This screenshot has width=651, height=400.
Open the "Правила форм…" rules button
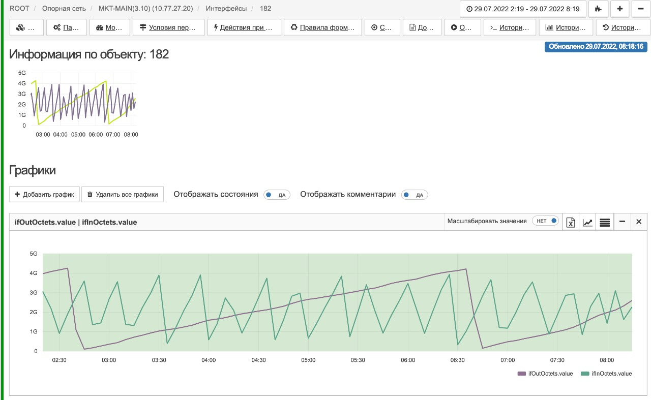click(323, 27)
